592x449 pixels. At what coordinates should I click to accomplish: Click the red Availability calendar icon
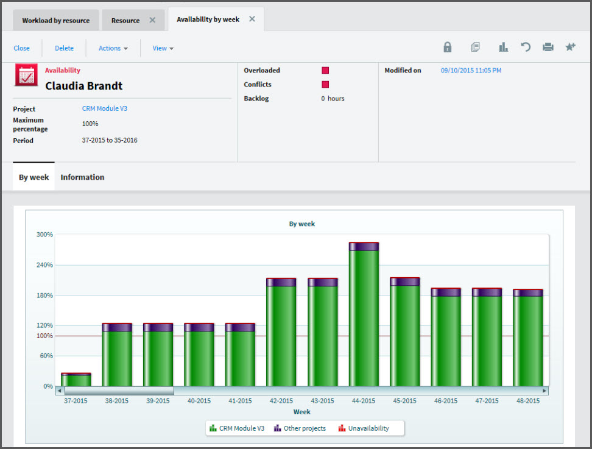(x=26, y=75)
